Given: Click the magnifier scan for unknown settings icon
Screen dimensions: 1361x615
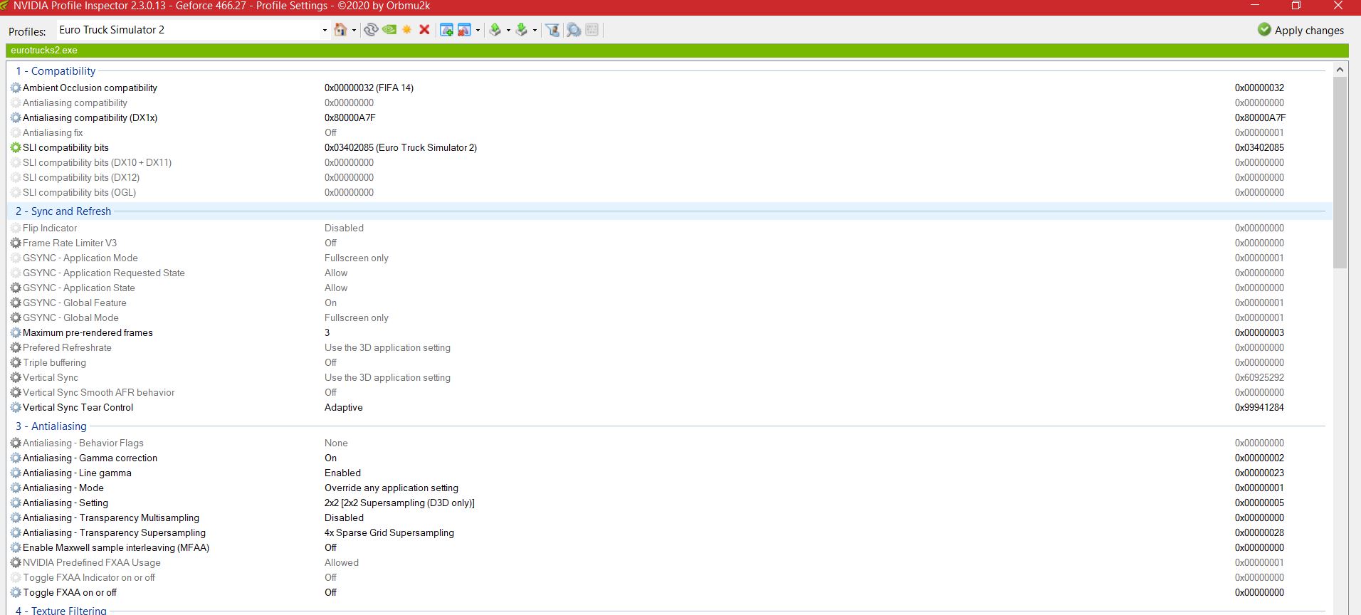Looking at the screenshot, I should click(574, 30).
